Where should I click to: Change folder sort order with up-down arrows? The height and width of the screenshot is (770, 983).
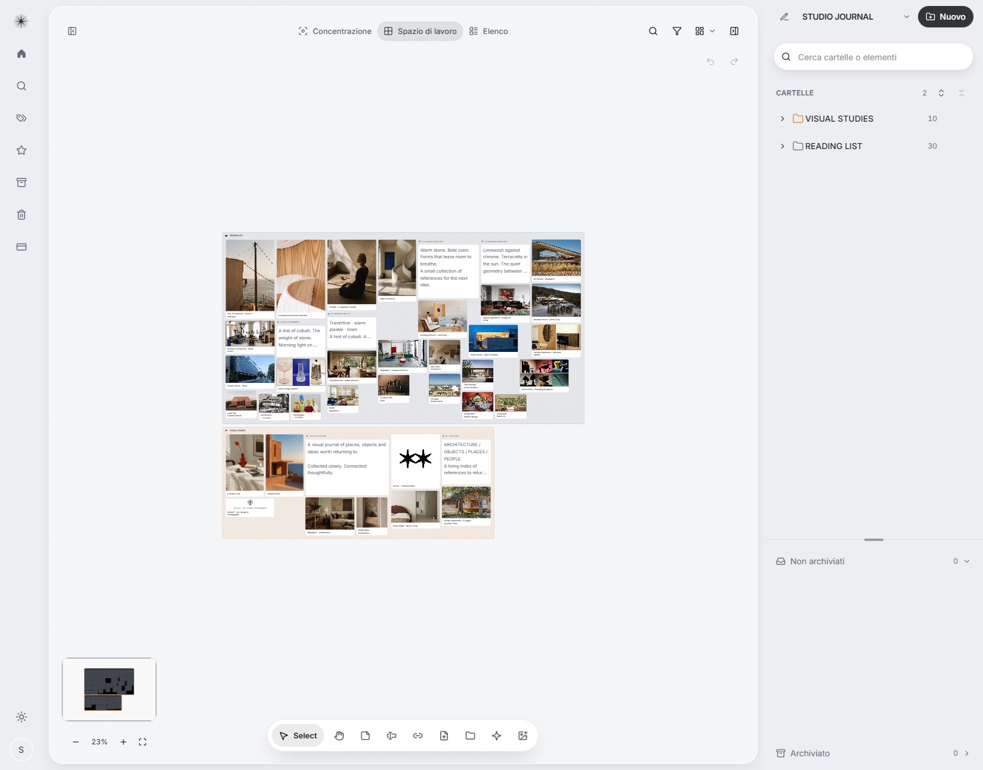point(941,93)
